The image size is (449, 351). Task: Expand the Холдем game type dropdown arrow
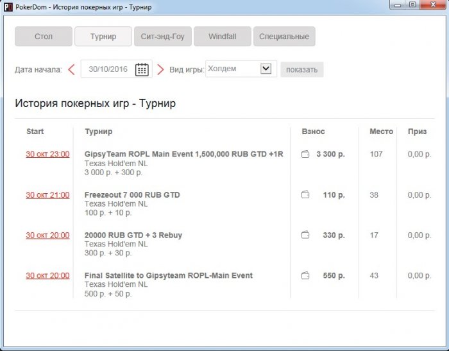(266, 69)
